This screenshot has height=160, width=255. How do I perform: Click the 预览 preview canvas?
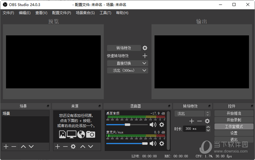54,62
